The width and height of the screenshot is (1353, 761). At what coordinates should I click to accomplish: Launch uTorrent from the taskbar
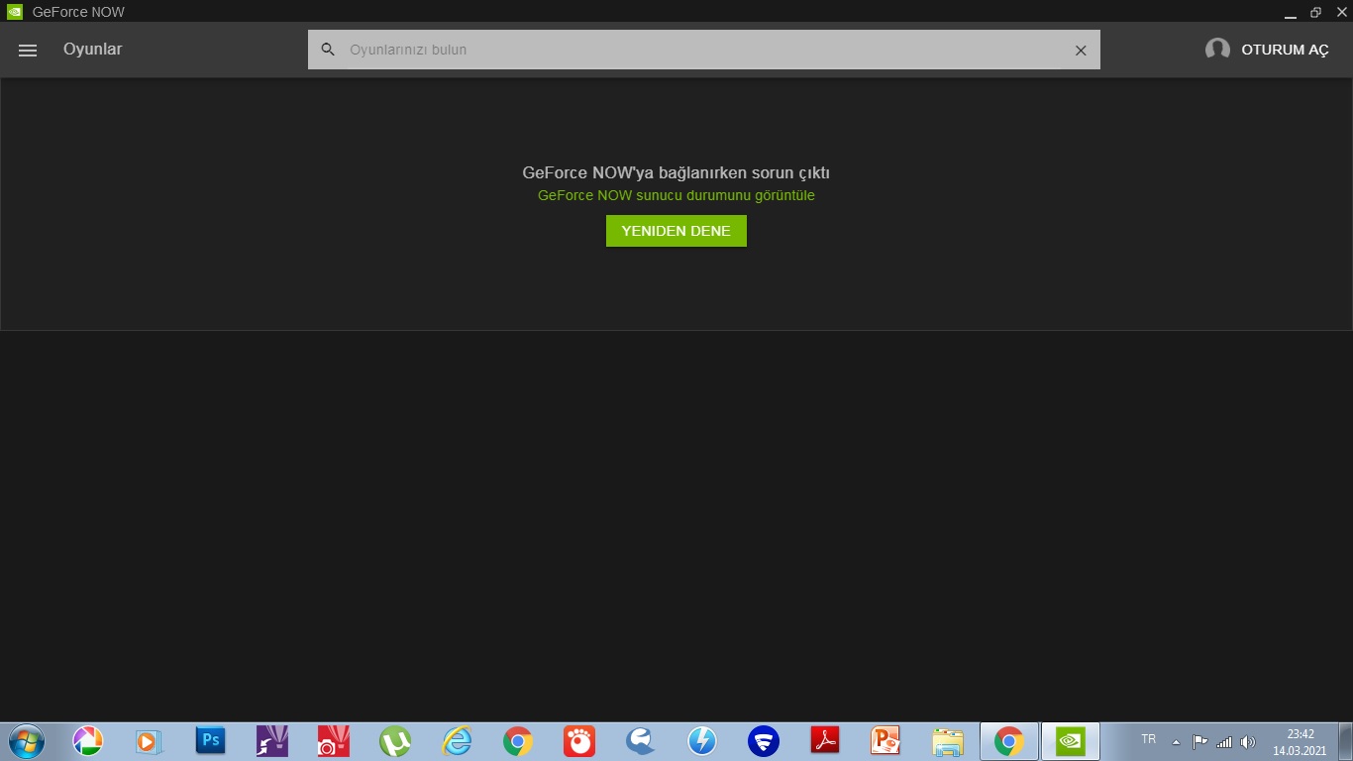(x=395, y=741)
